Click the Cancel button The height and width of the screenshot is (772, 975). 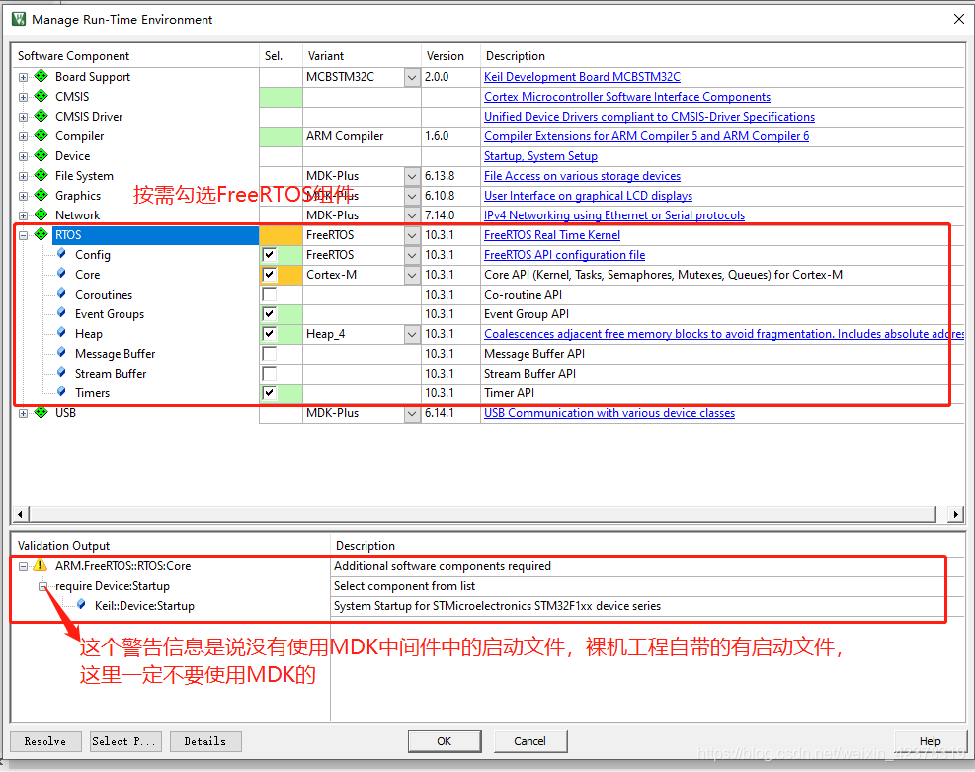pyautogui.click(x=529, y=741)
